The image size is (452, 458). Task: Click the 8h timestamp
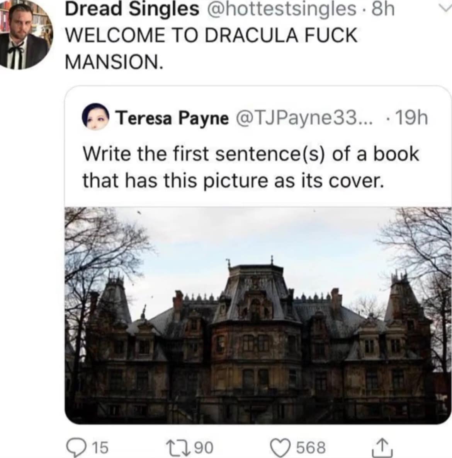(383, 9)
